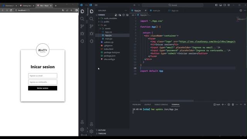247x139 pixels.
Task: Click the Iniciar sesion submit button
Action: (x=43, y=88)
